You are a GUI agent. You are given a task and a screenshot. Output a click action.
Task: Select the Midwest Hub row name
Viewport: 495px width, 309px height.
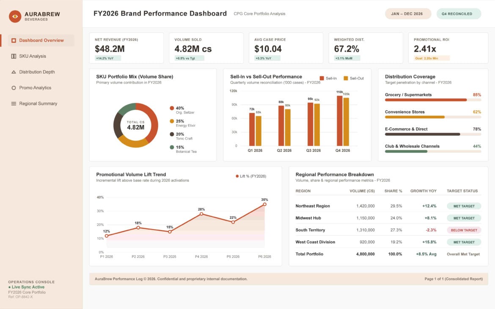click(308, 218)
